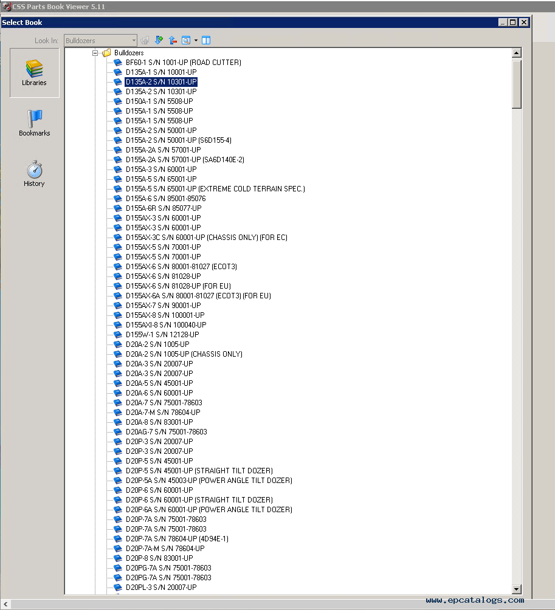555x610 pixels.
Task: Select D155A-5 S/N 65001-UP without cold spec
Action: [x=161, y=179]
